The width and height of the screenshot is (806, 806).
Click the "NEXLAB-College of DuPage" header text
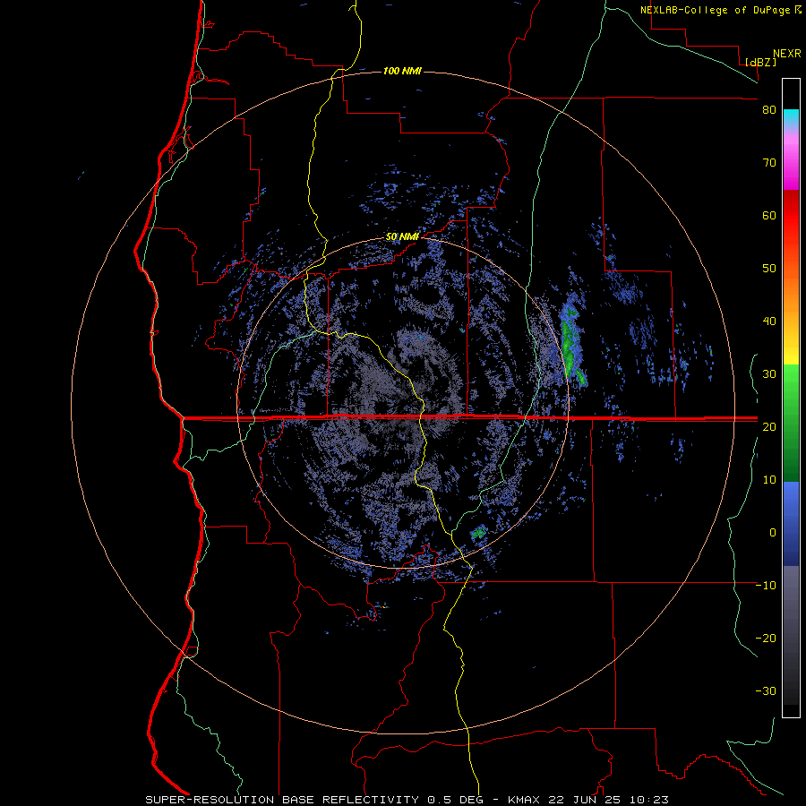click(715, 10)
